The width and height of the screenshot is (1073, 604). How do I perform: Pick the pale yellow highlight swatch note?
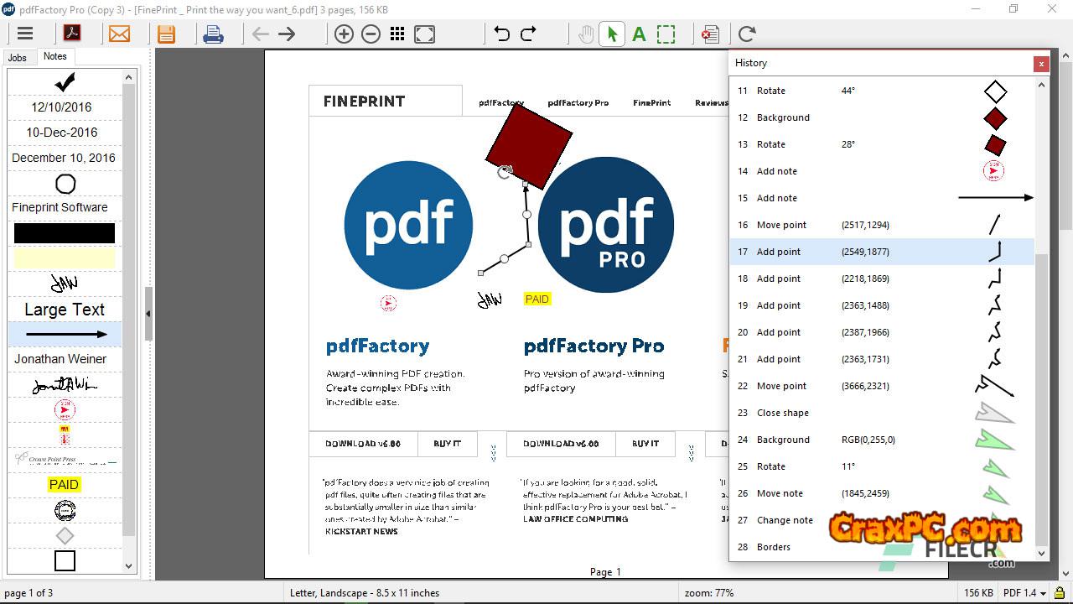65,258
